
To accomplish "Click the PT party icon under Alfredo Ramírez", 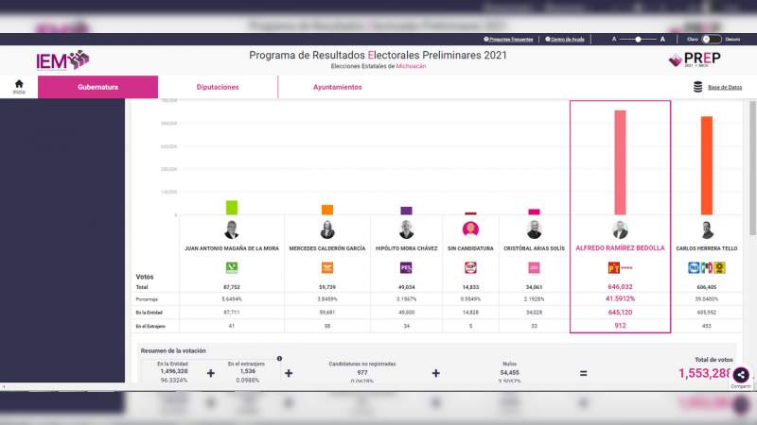I will click(x=613, y=267).
